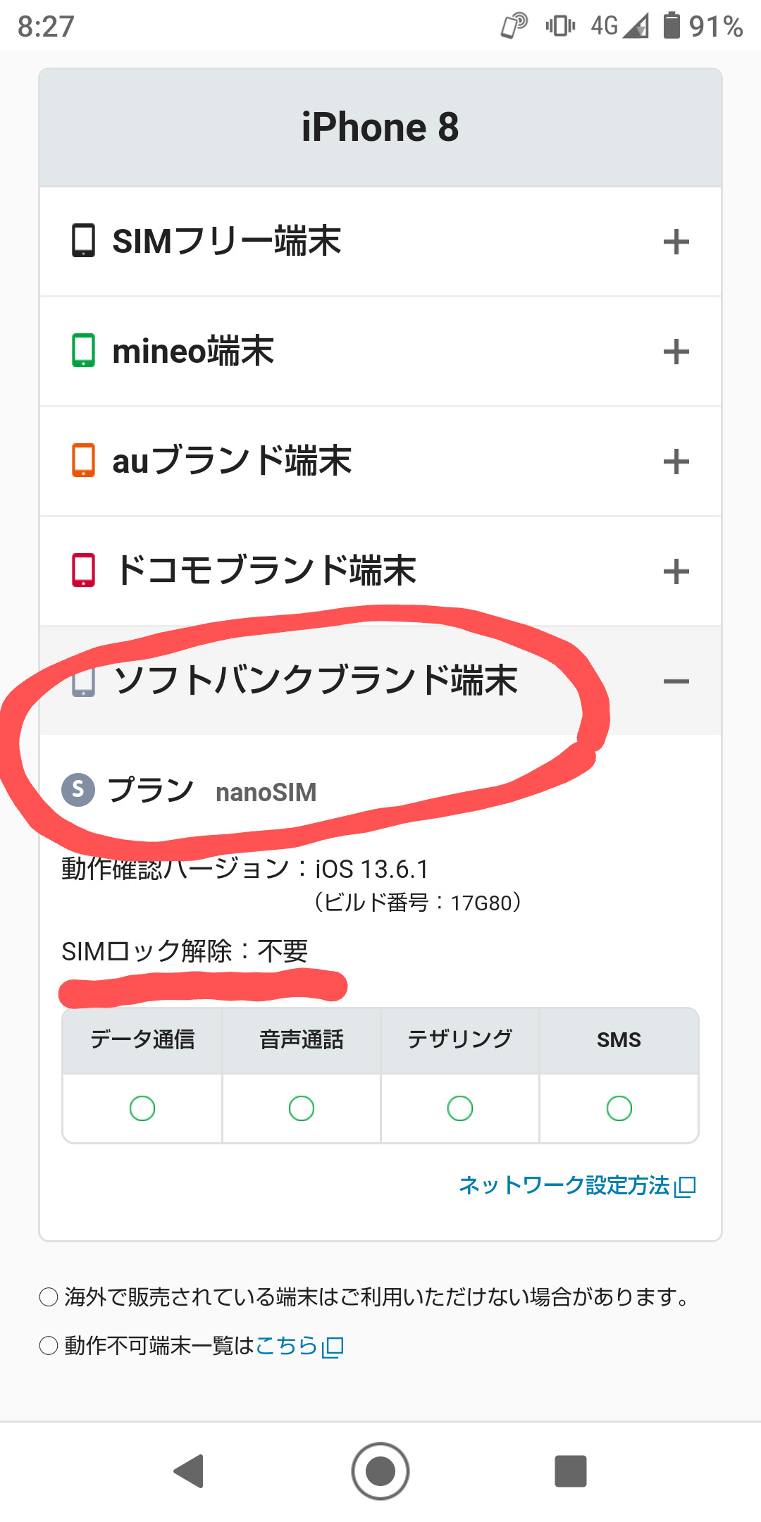Select the テザリング column header
The image size is (761, 1522).
460,1040
